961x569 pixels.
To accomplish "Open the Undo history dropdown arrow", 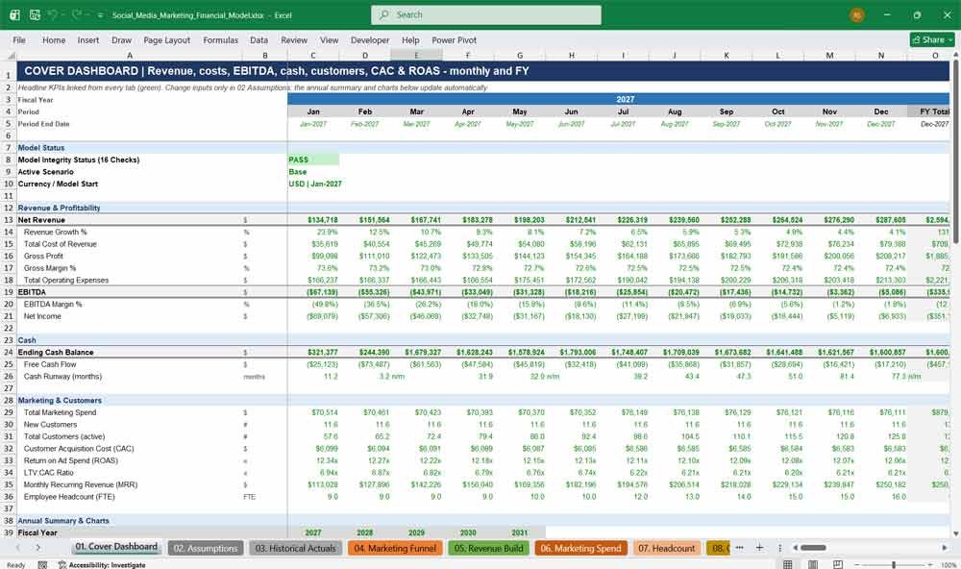I will pyautogui.click(x=63, y=15).
